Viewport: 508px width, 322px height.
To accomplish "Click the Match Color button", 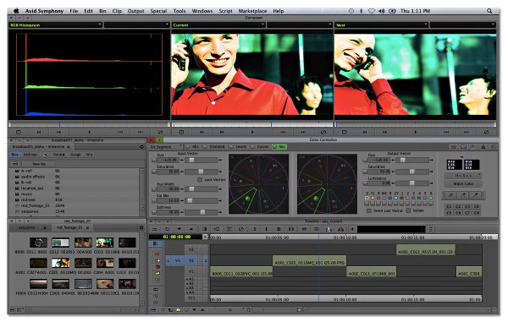I will (x=463, y=183).
